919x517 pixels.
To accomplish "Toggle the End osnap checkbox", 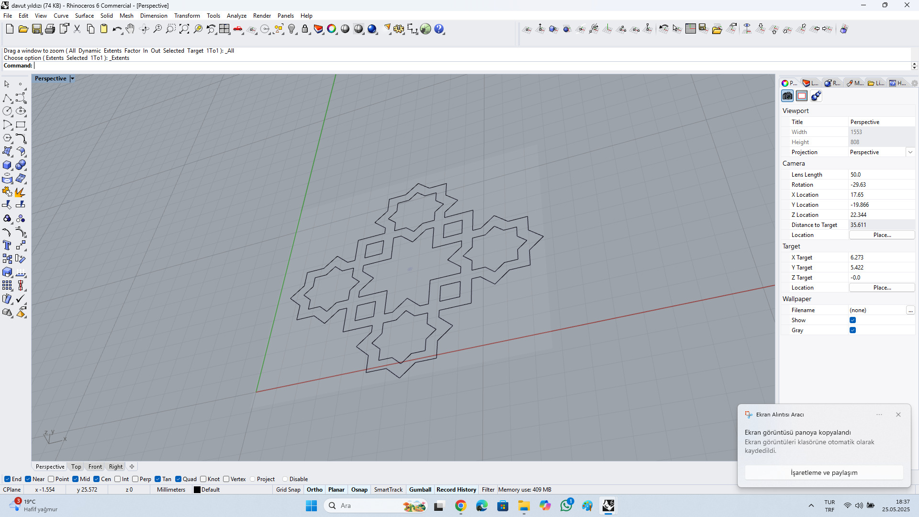I will point(7,479).
